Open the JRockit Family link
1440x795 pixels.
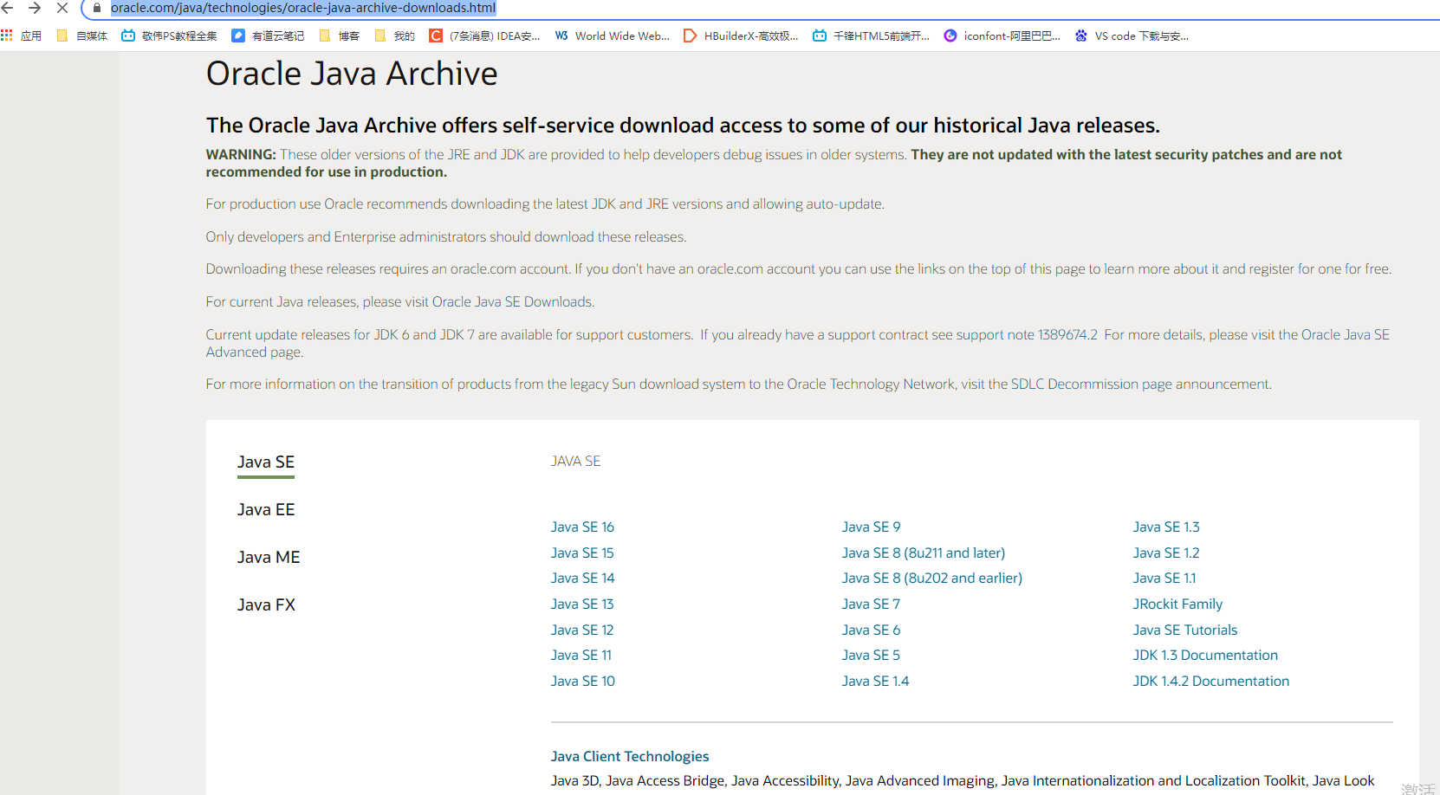[1177, 604]
